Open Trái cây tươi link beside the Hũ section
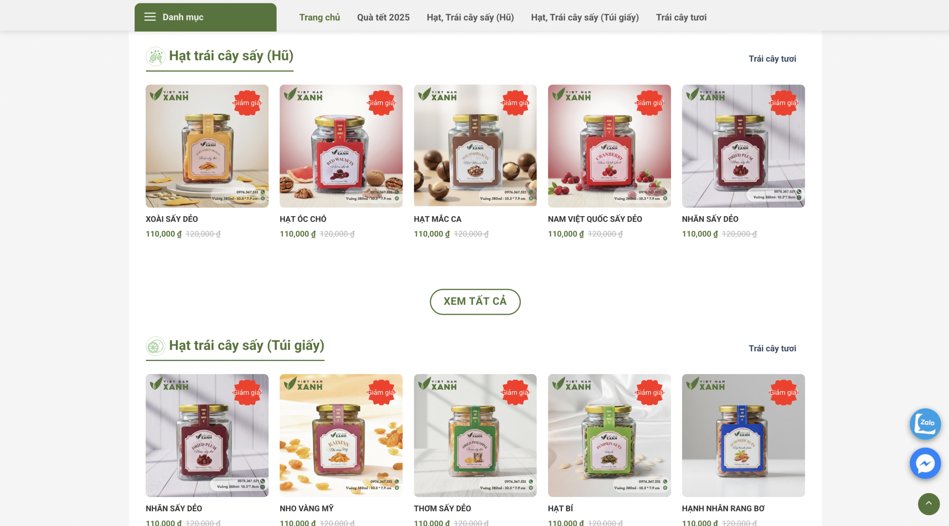This screenshot has height=526, width=949. [x=772, y=59]
